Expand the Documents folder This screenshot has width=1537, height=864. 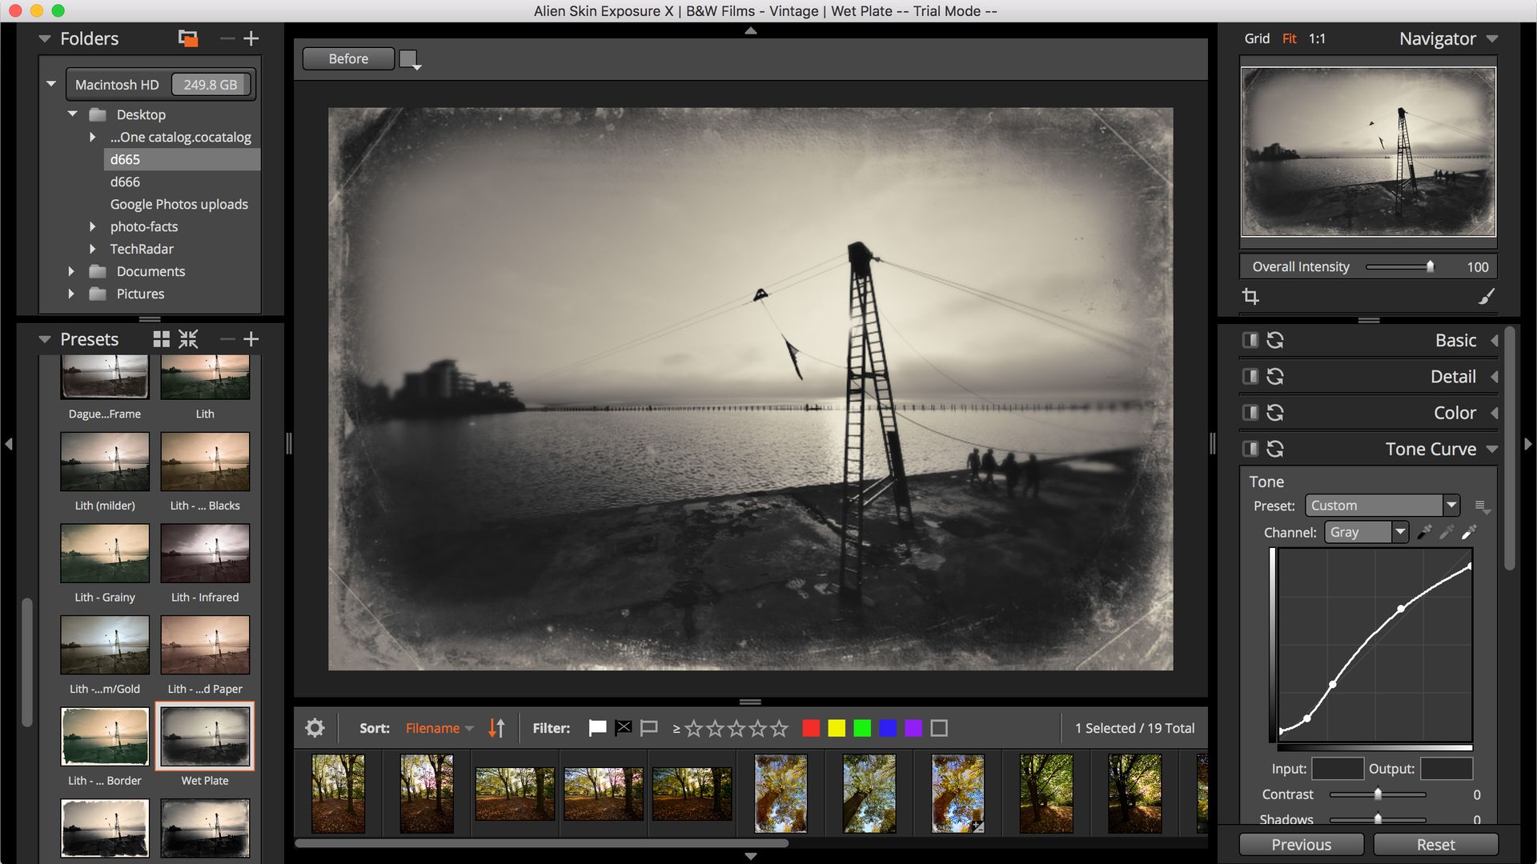71,271
